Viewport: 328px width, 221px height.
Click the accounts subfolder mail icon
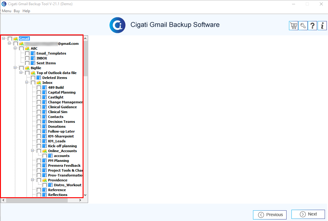(x=50, y=156)
